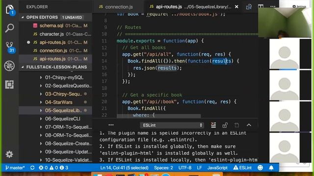Open the unsaved api-routes.js entry
Image resolution: width=314 pixels, height=176 pixels.
(x=55, y=43)
